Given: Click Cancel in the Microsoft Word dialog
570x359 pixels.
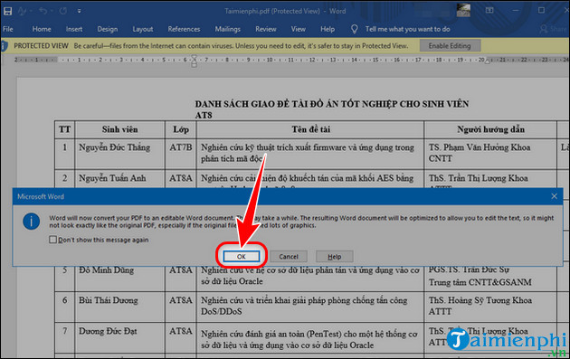Looking at the screenshot, I should click(289, 257).
